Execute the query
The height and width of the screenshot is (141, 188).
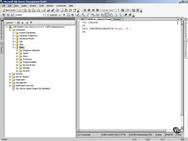coord(52,15)
